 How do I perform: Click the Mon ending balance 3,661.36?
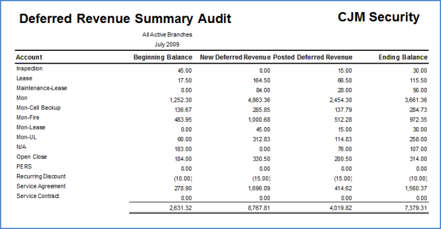coord(416,100)
